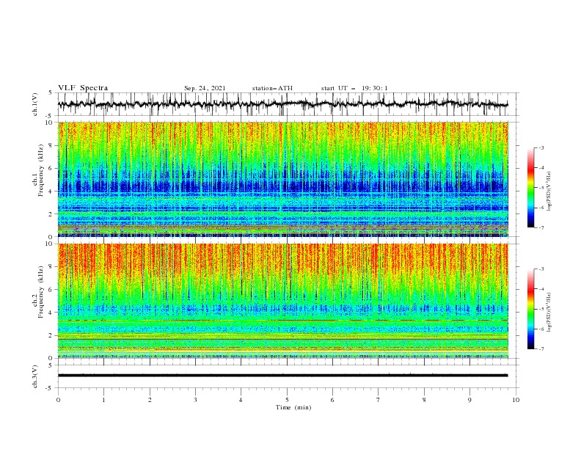Image resolution: width=581 pixels, height=449 pixels.
Task: Click the "1" tick on the time axis
Action: (103, 400)
